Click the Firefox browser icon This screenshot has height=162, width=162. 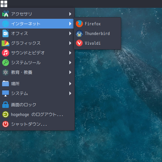coord(79,24)
